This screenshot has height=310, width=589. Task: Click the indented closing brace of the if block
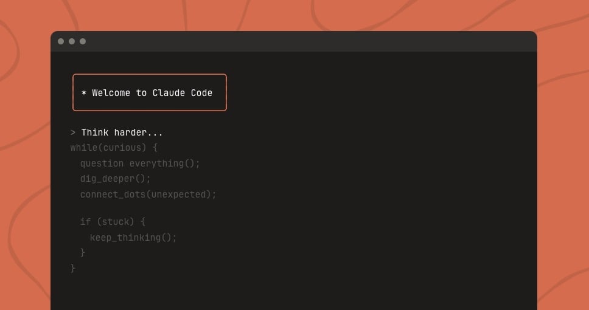click(83, 252)
